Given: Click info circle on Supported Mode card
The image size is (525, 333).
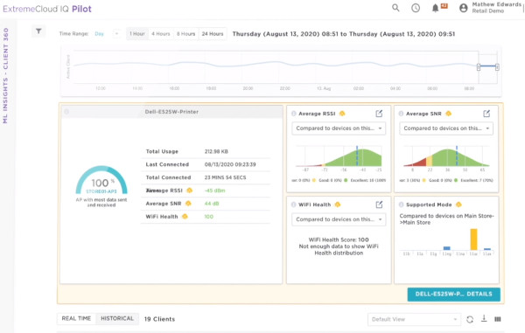Looking at the screenshot, I should [x=401, y=205].
